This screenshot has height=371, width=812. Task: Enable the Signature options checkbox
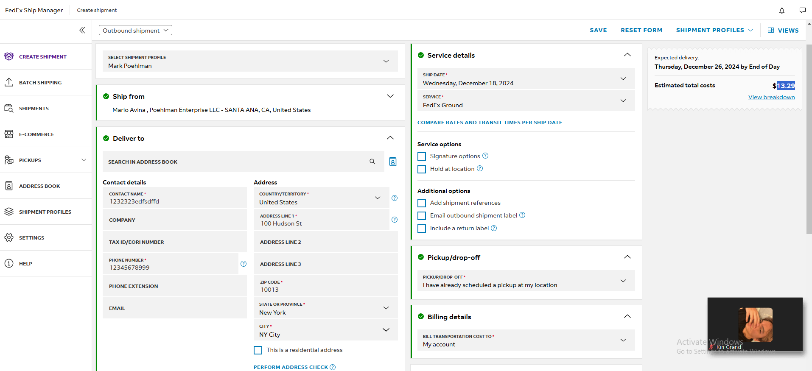pos(422,156)
